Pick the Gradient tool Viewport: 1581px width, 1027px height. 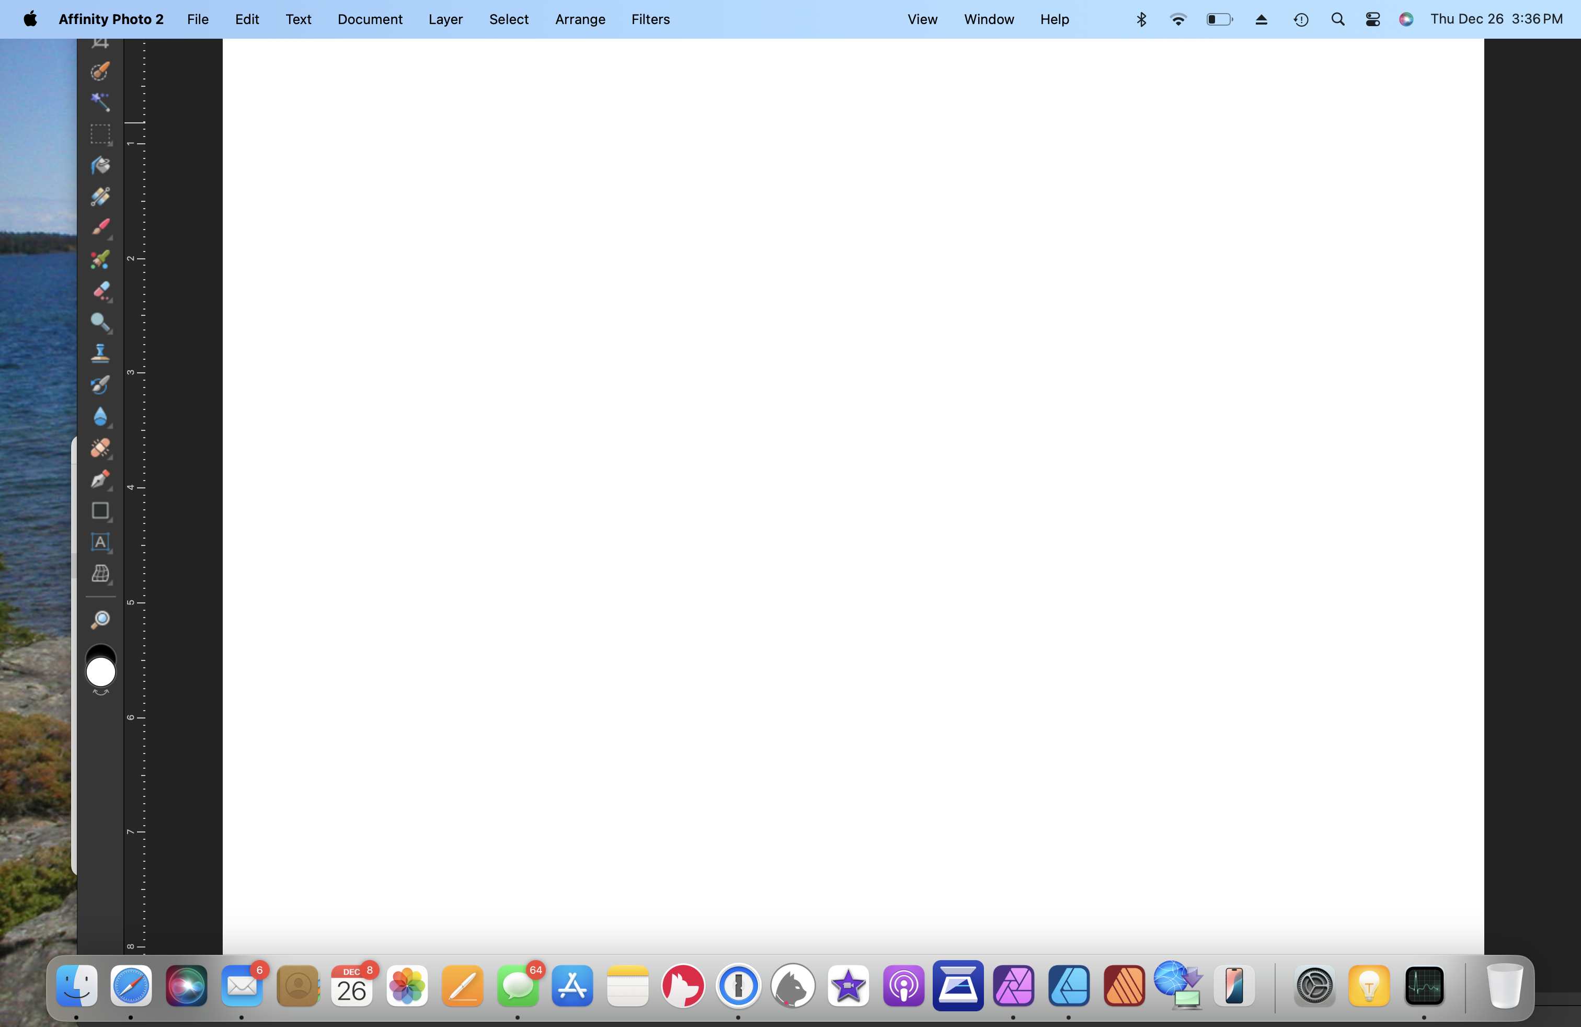click(100, 196)
